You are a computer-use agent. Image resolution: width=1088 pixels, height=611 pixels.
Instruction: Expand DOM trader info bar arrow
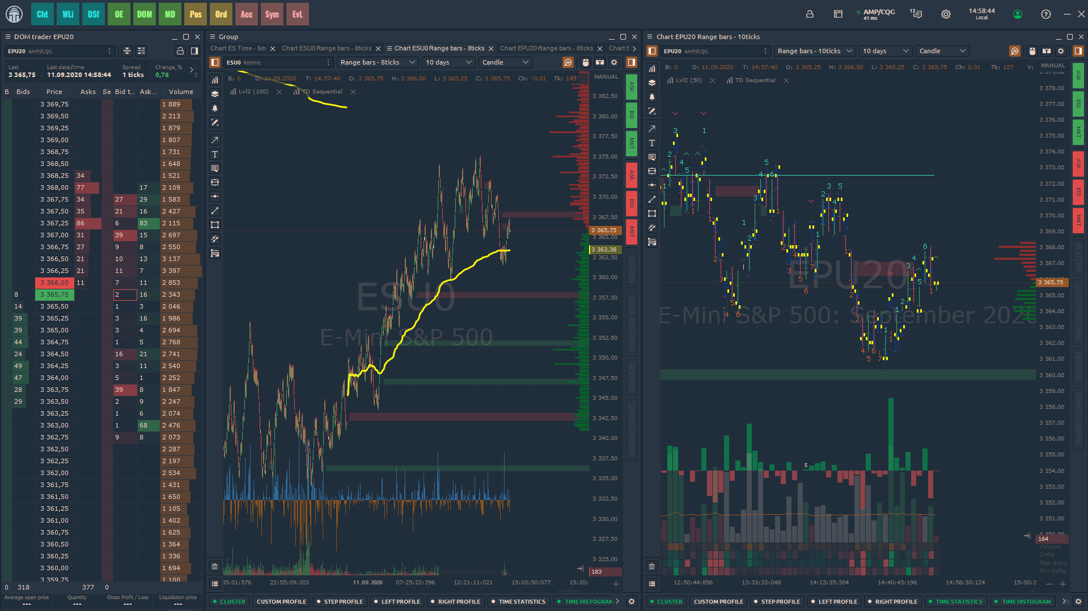(192, 71)
